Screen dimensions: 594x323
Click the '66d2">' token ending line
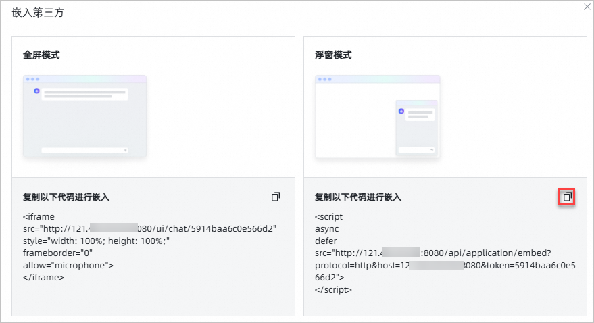tap(330, 278)
